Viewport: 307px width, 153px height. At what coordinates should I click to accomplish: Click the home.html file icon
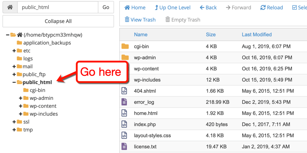tap(124, 113)
